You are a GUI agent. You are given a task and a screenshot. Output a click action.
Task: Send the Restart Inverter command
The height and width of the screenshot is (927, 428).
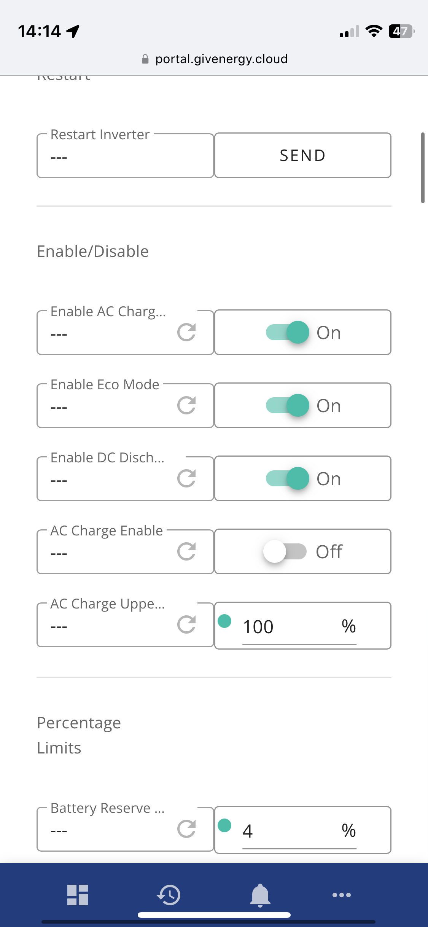(x=303, y=155)
